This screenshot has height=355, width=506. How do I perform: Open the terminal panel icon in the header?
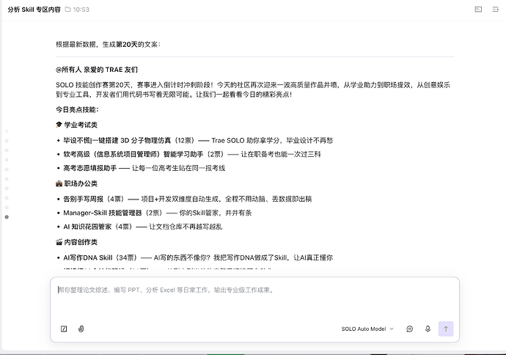tap(478, 10)
